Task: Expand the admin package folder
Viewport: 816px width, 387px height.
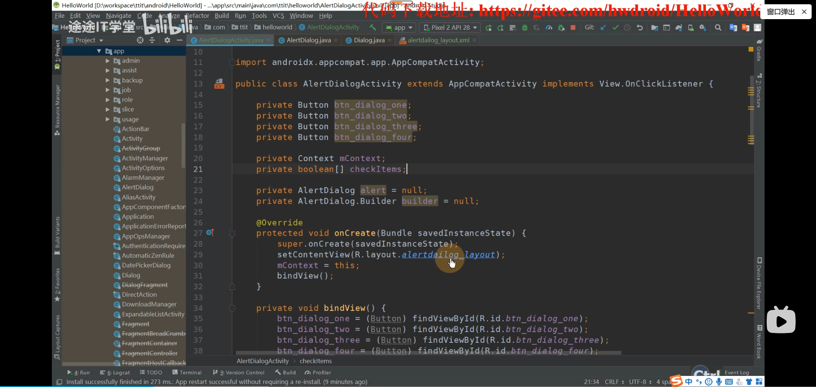Action: 108,61
